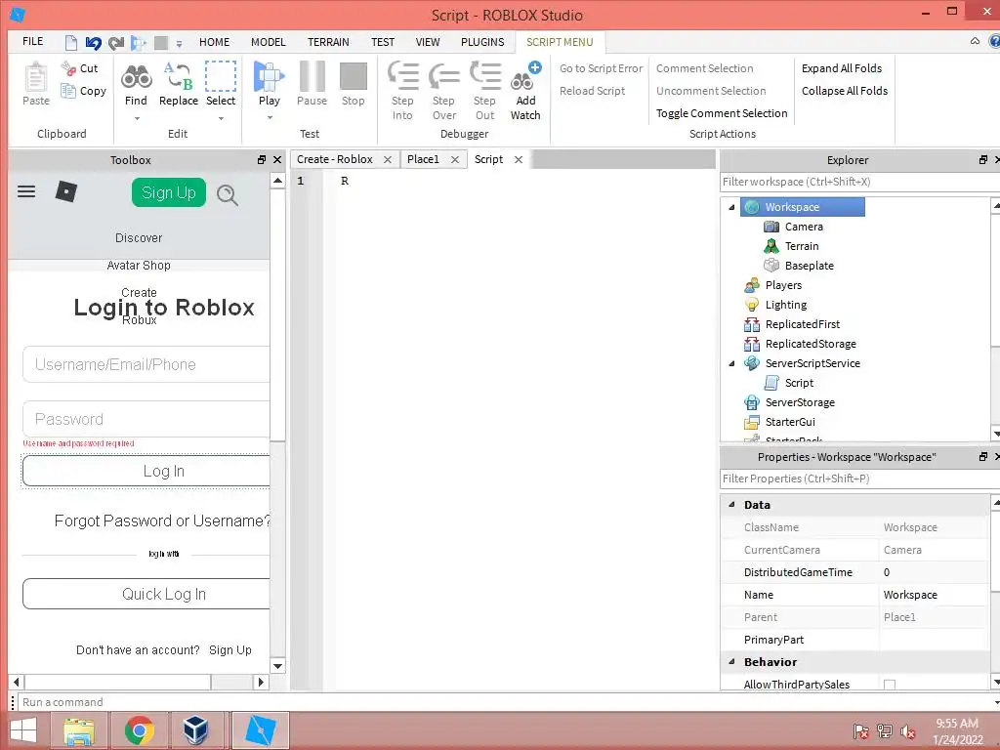Click the Stop test button

coord(354,76)
